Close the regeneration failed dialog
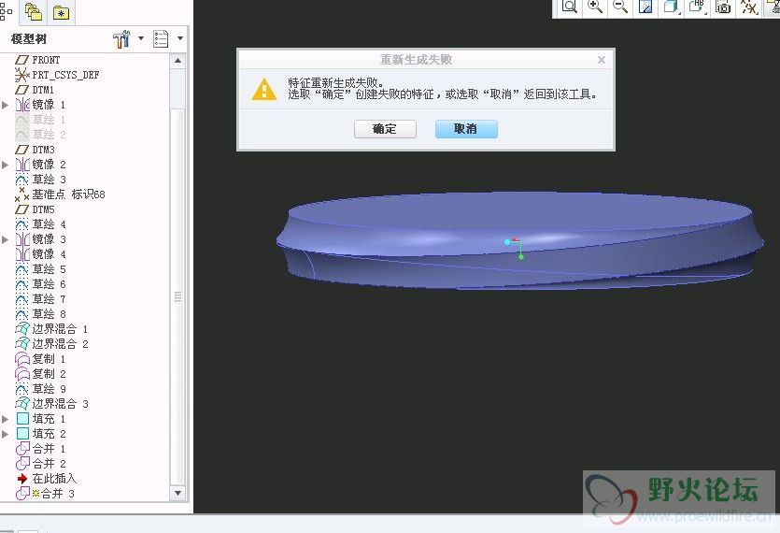Image resolution: width=780 pixels, height=533 pixels. tap(602, 60)
